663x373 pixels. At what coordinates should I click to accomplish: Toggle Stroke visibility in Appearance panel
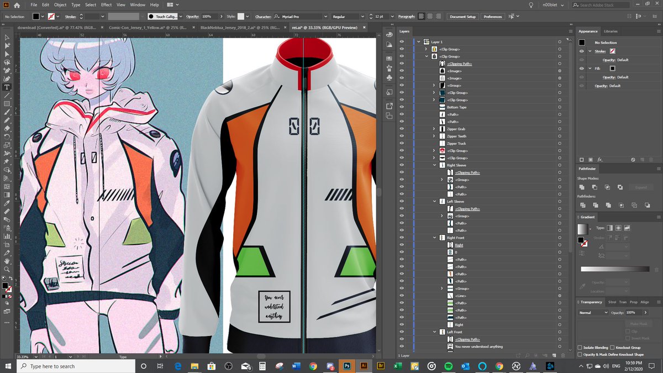click(x=581, y=51)
